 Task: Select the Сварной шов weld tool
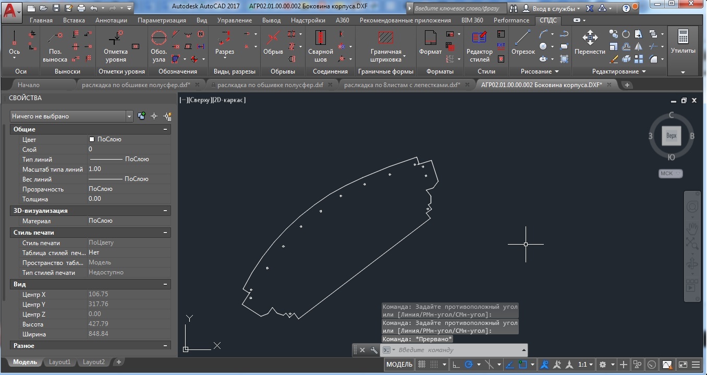click(321, 46)
